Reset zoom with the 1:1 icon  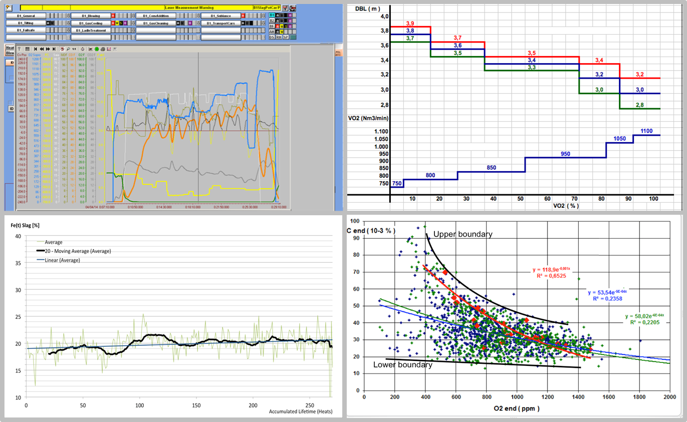pyautogui.click(x=74, y=49)
